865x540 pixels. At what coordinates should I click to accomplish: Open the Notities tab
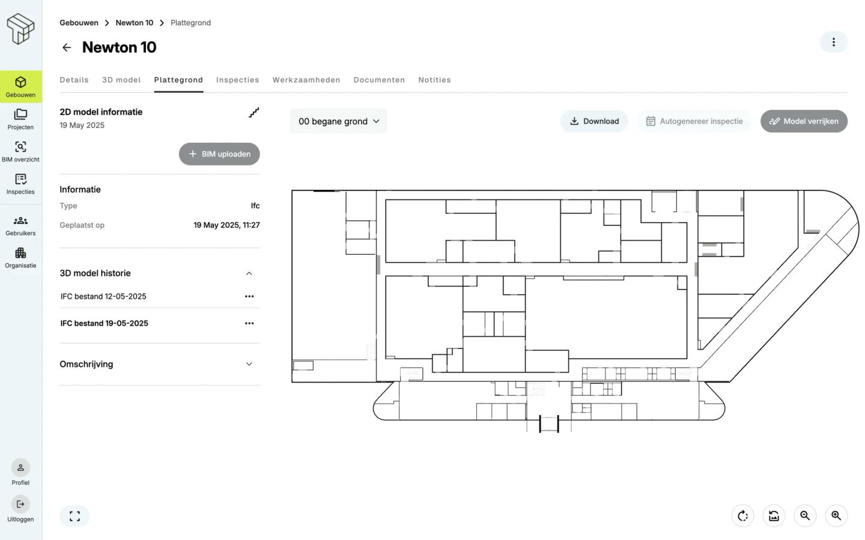pos(434,80)
